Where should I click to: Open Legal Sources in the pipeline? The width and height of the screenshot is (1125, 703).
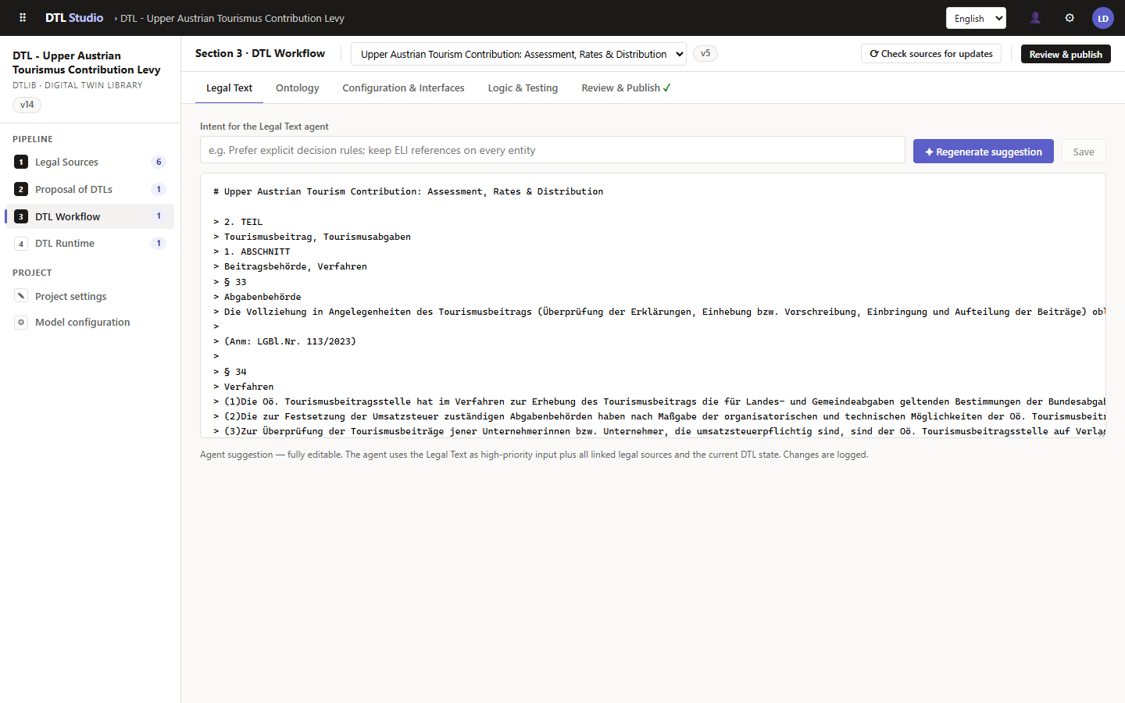pos(90,162)
